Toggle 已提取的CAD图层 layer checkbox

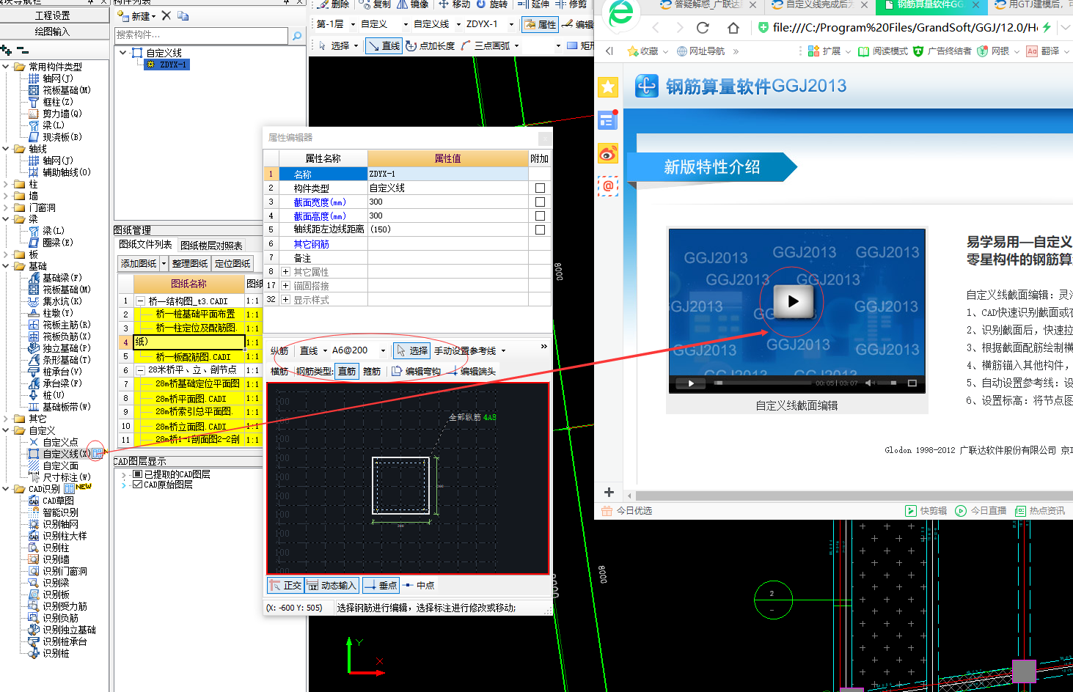[137, 474]
